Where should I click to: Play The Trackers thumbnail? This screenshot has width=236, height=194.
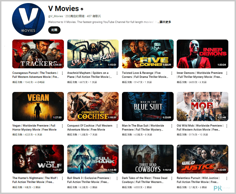[38, 54]
